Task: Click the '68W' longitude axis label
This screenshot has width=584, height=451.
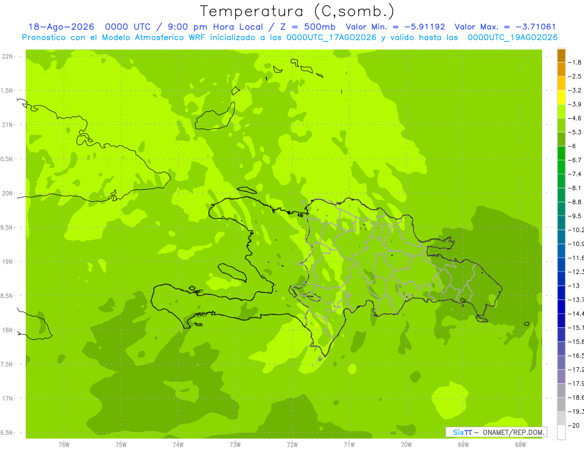Action: [520, 445]
